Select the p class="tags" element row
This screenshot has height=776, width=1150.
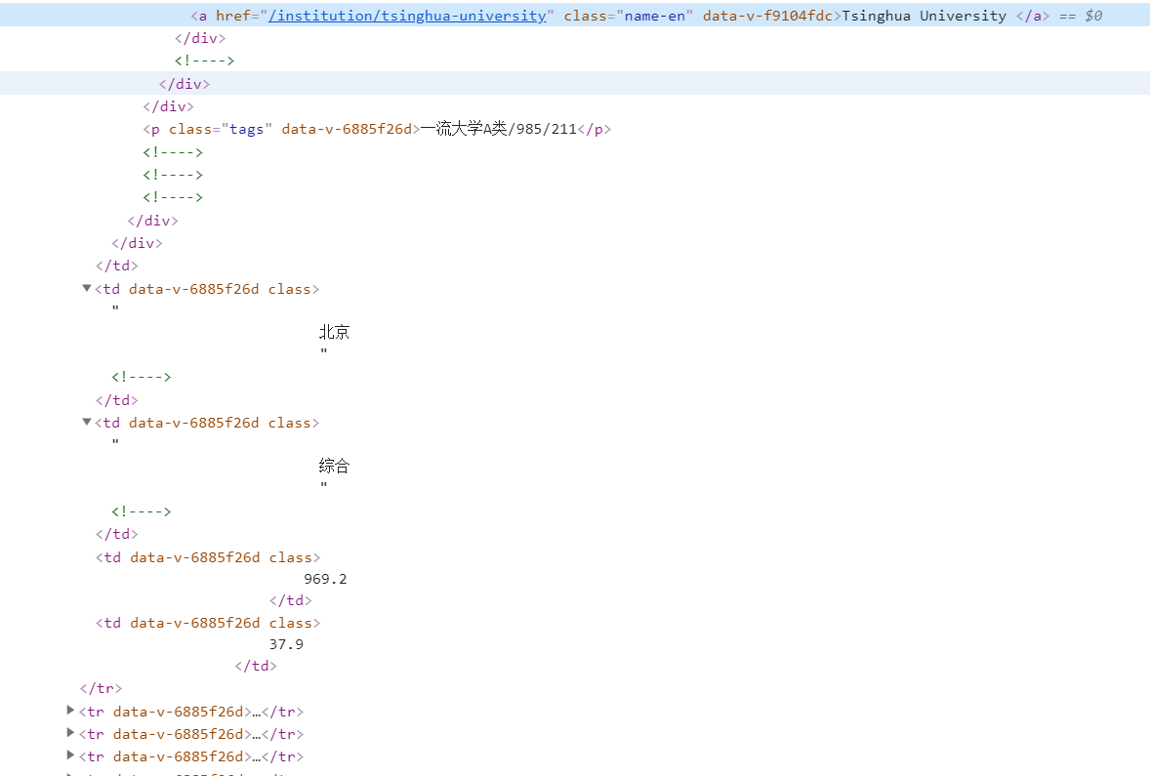(376, 129)
